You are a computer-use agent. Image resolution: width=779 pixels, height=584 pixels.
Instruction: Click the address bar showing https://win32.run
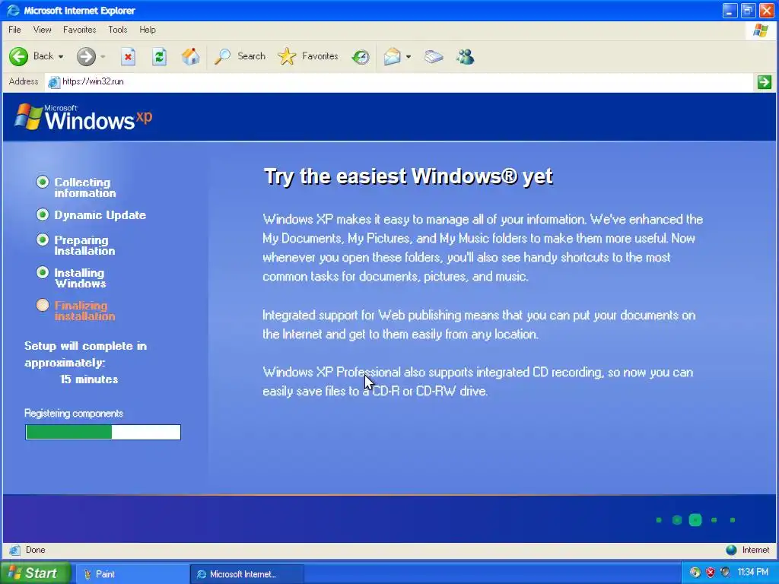(x=400, y=81)
